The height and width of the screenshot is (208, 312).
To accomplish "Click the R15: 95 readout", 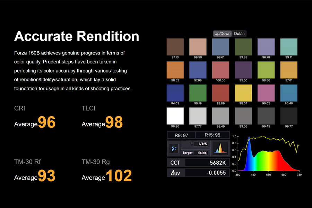I will click(x=213, y=135).
